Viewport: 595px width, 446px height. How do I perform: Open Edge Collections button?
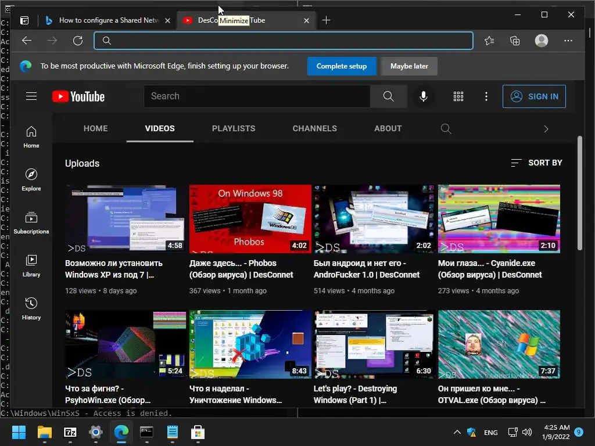[515, 41]
